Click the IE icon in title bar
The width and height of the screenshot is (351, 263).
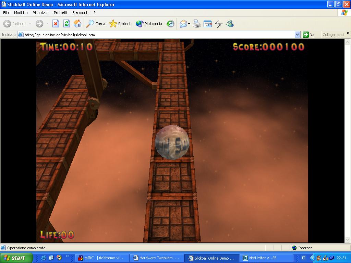(3, 4)
